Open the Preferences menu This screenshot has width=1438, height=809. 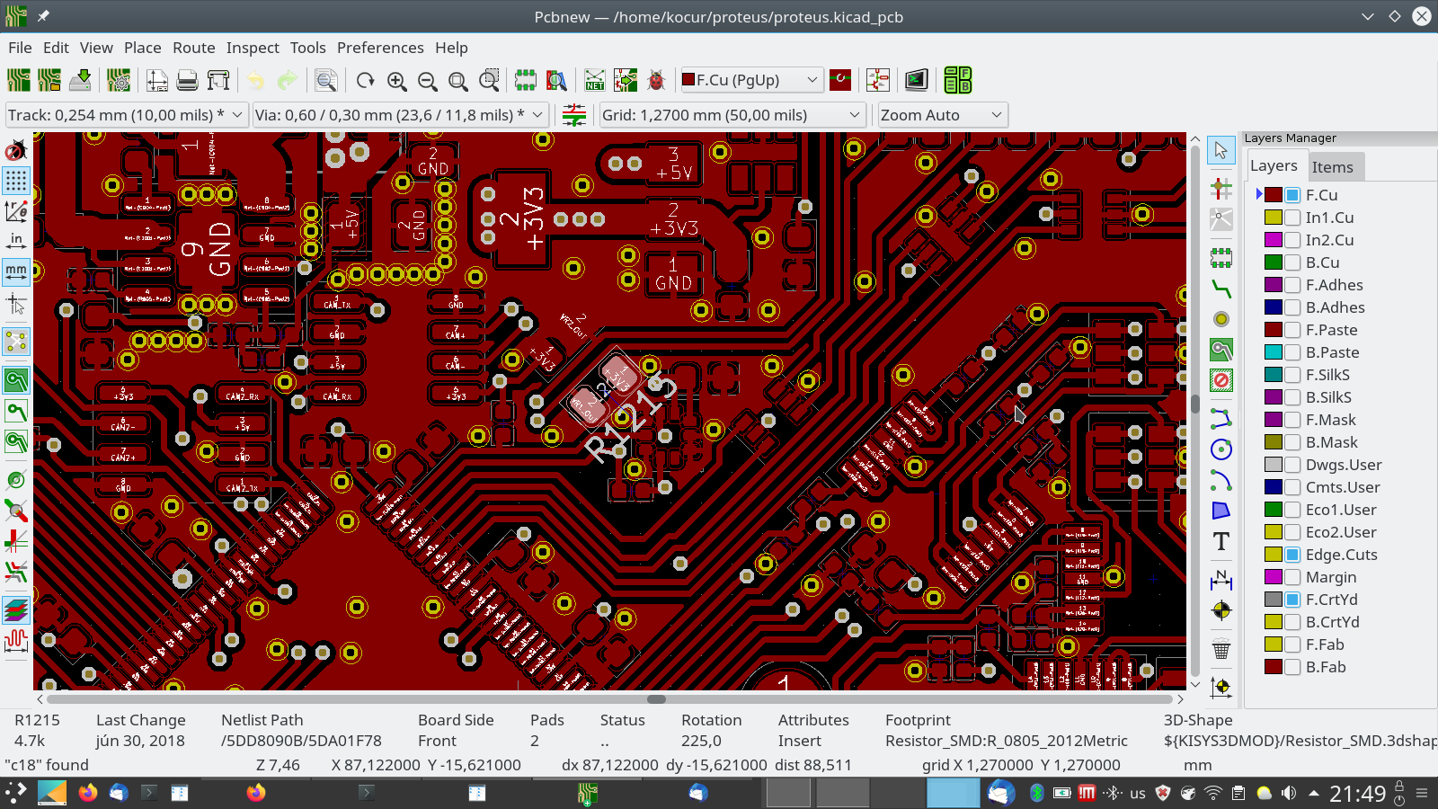(380, 48)
